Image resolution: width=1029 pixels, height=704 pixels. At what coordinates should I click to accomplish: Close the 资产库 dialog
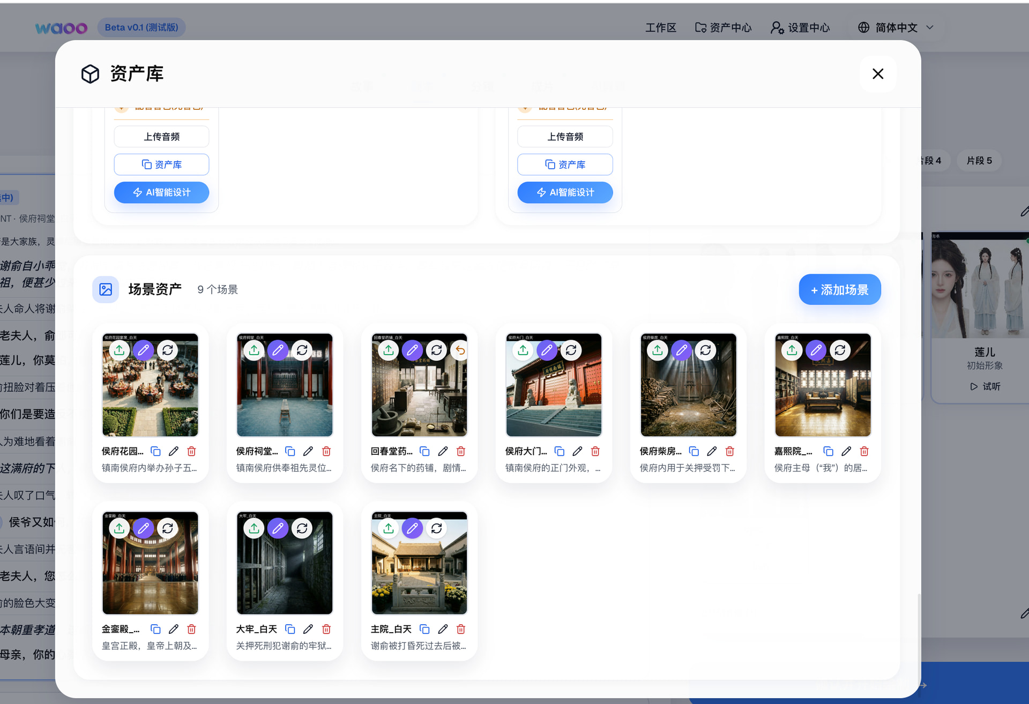coord(878,73)
